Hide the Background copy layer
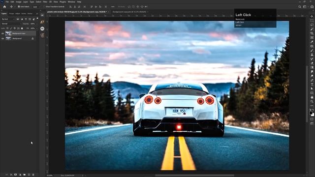Image resolution: width=315 pixels, height=177 pixels. [2, 33]
